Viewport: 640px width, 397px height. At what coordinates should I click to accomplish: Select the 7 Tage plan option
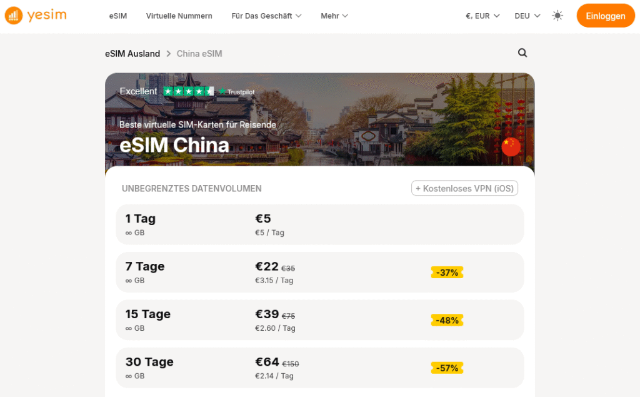pos(319,272)
